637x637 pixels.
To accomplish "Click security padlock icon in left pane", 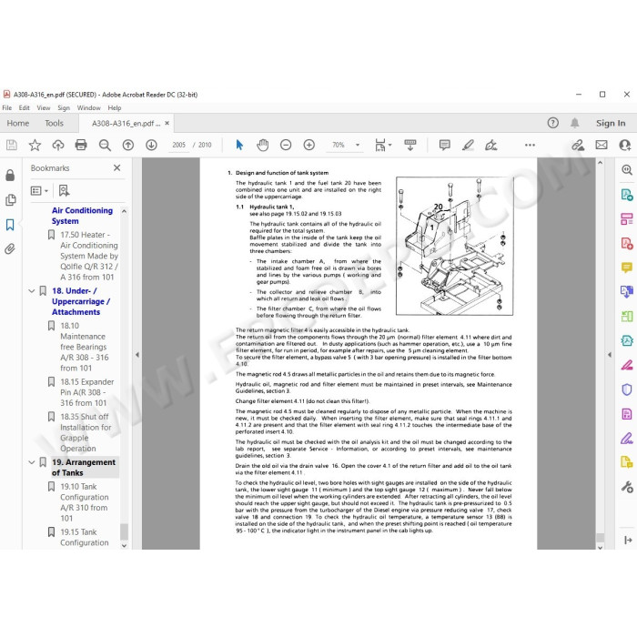I will tap(10, 175).
